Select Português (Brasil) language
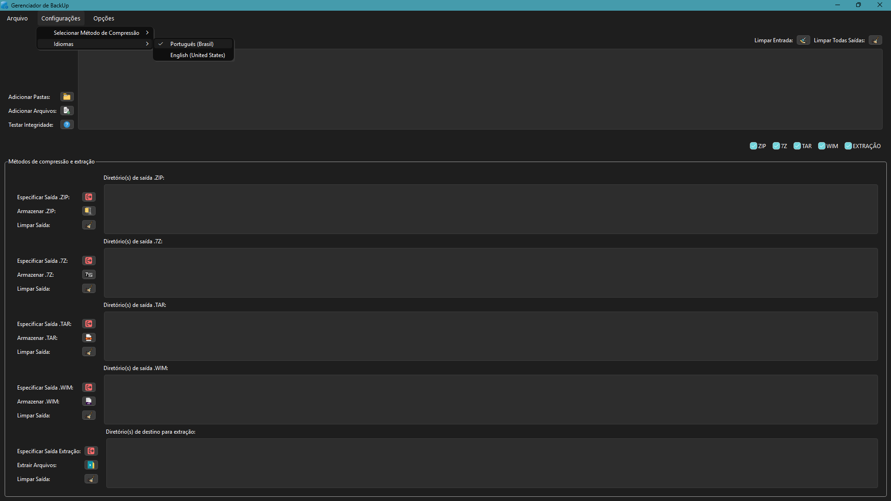This screenshot has width=891, height=501. 194,44
